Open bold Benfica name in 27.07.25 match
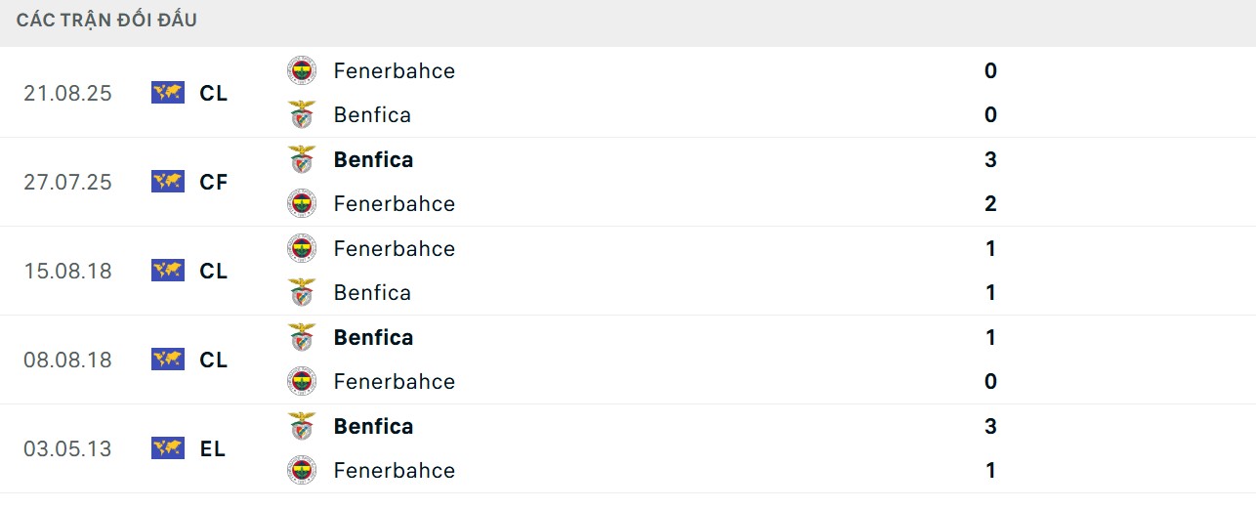Screen dimensions: 1256x509 click(x=373, y=159)
